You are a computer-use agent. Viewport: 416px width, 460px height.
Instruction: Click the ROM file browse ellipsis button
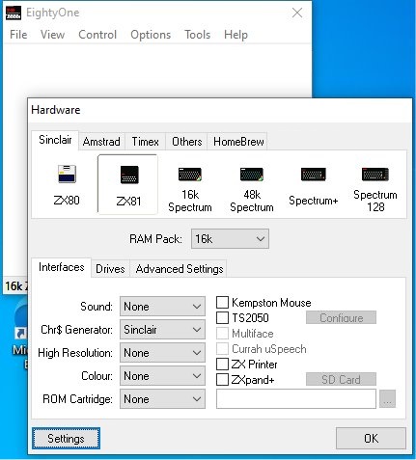tap(387, 399)
